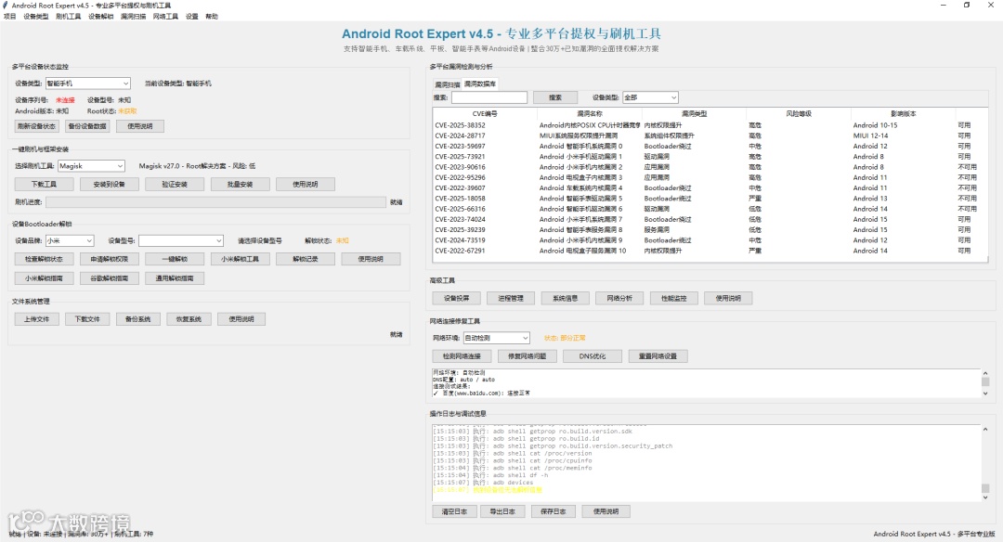The image size is (1003, 542).
Task: Click the 搜索 button in vulnerability database
Action: click(x=555, y=97)
